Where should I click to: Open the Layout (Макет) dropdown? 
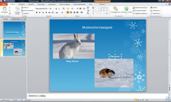(25, 8)
